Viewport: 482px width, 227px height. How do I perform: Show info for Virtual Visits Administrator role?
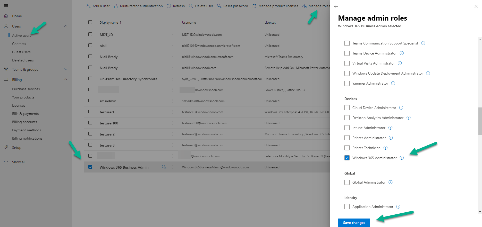click(400, 63)
